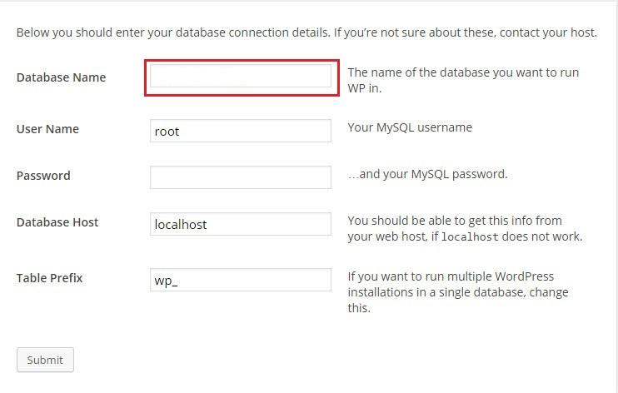Click the "User Name" label text
618x393 pixels.
point(47,129)
